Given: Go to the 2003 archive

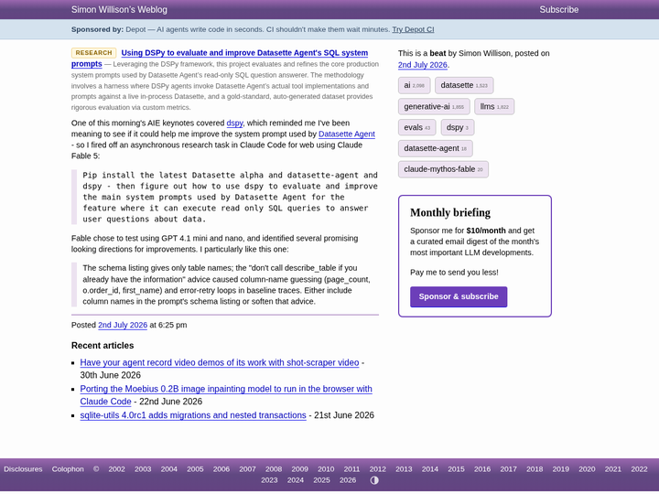Looking at the screenshot, I should click(x=143, y=468).
